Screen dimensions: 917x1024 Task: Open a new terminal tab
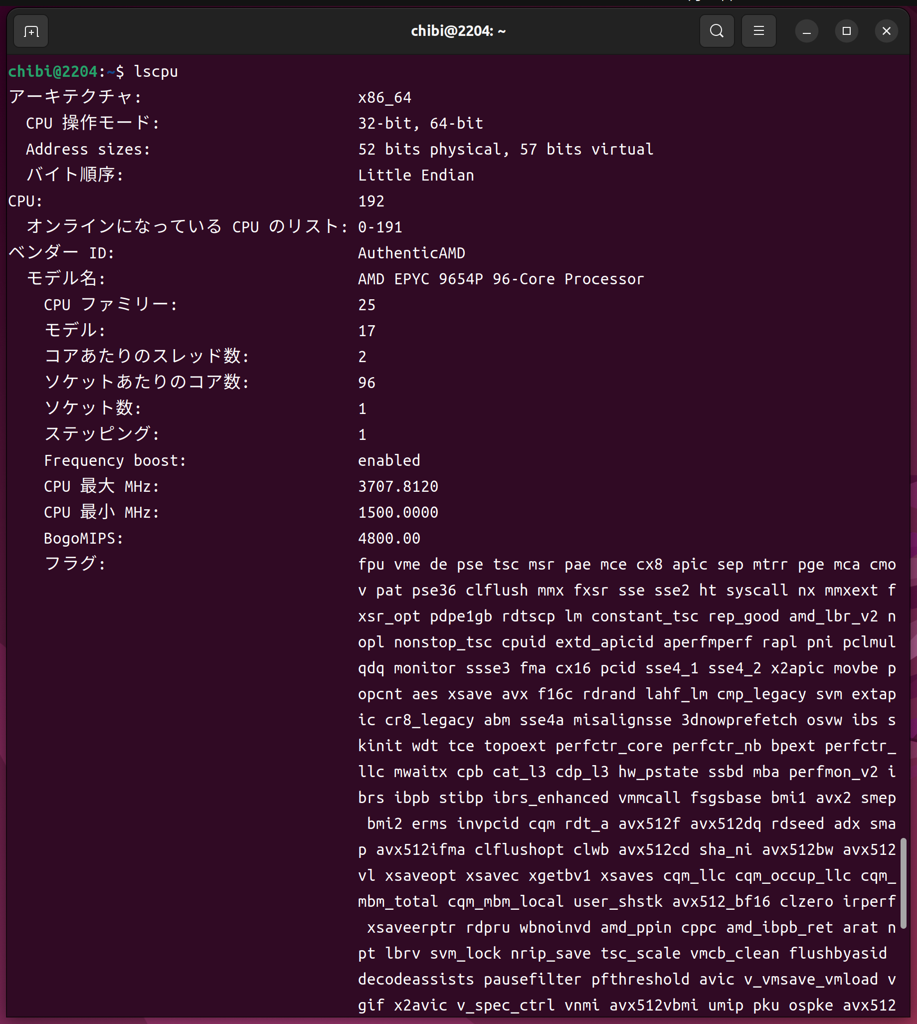(31, 31)
